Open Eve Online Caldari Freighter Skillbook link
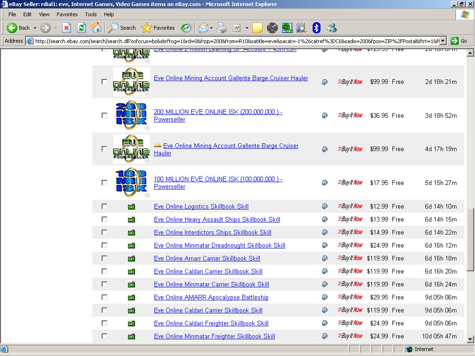Screen dimensions: 475x356 (x=211, y=323)
